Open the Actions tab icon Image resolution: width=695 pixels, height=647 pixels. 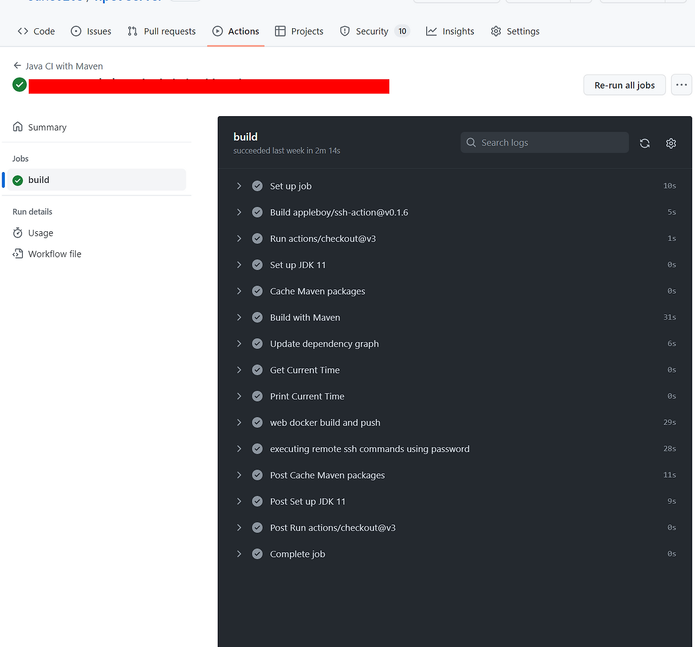pyautogui.click(x=217, y=31)
